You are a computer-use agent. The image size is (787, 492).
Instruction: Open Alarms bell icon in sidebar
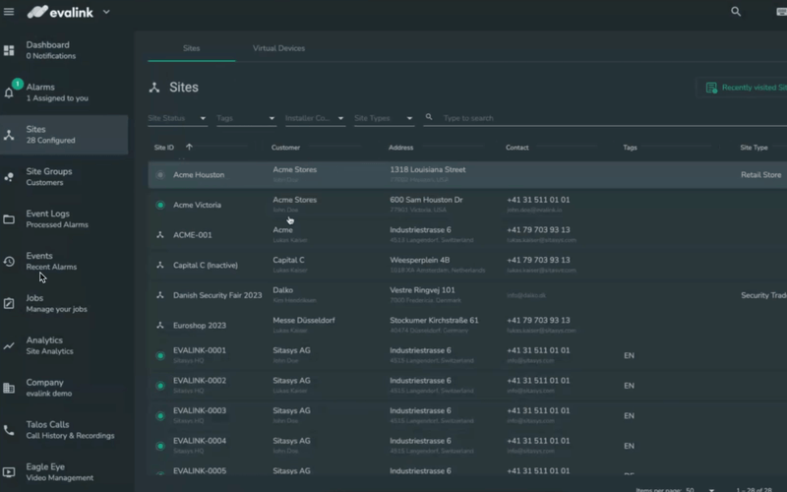point(10,92)
